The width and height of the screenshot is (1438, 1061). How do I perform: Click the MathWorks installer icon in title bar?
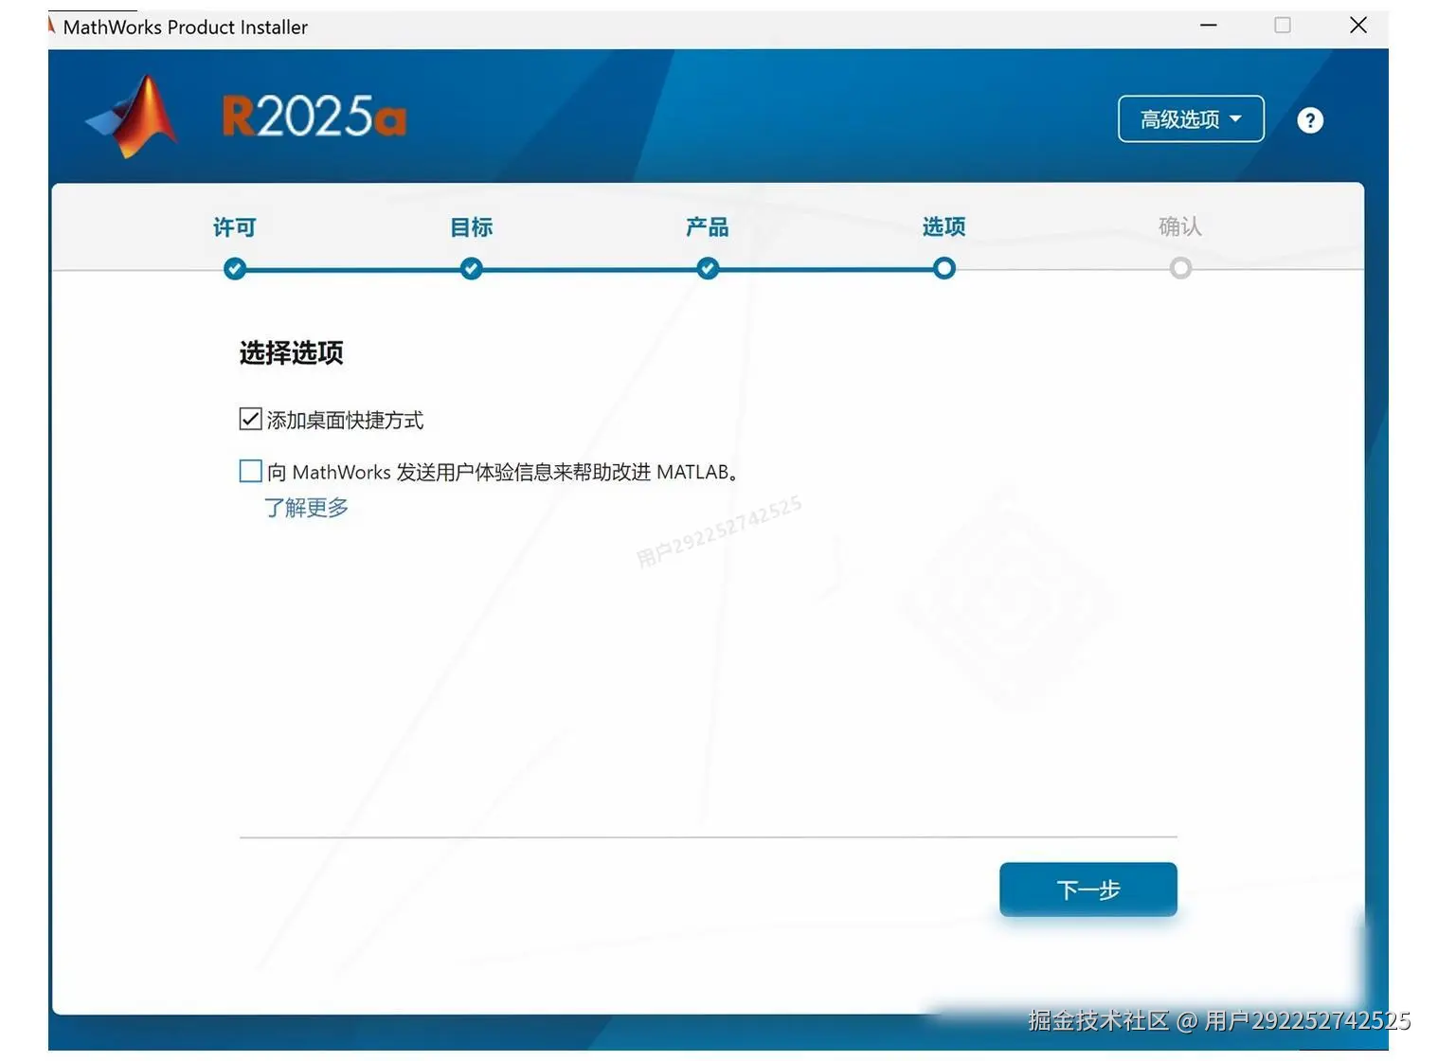tap(49, 26)
